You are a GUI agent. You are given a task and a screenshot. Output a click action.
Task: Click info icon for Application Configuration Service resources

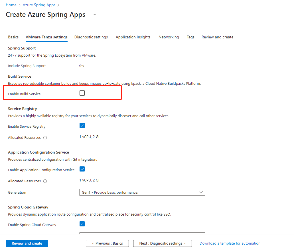[x=45, y=181]
